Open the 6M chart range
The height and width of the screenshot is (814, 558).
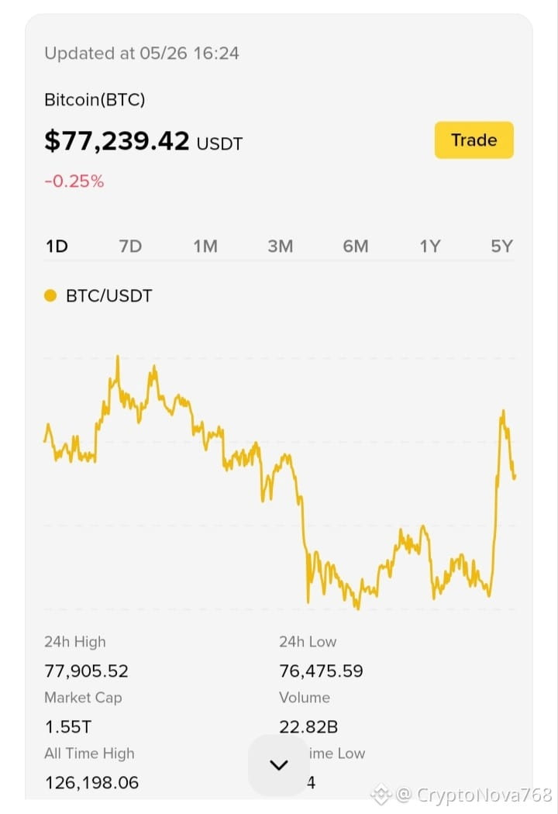click(356, 246)
